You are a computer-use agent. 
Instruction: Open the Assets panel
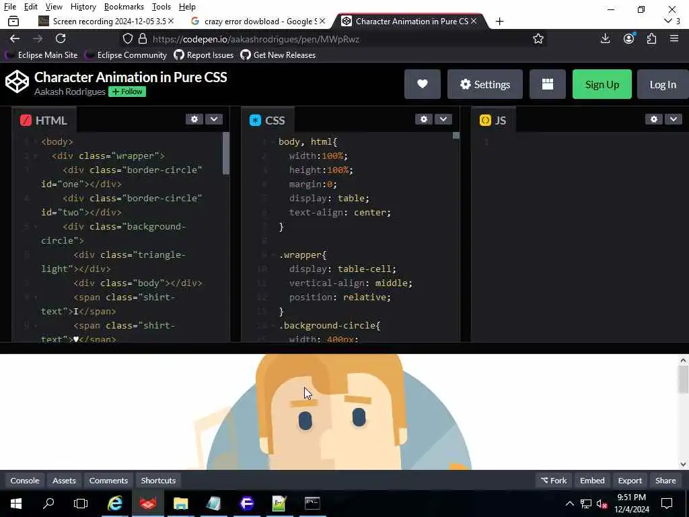64,481
